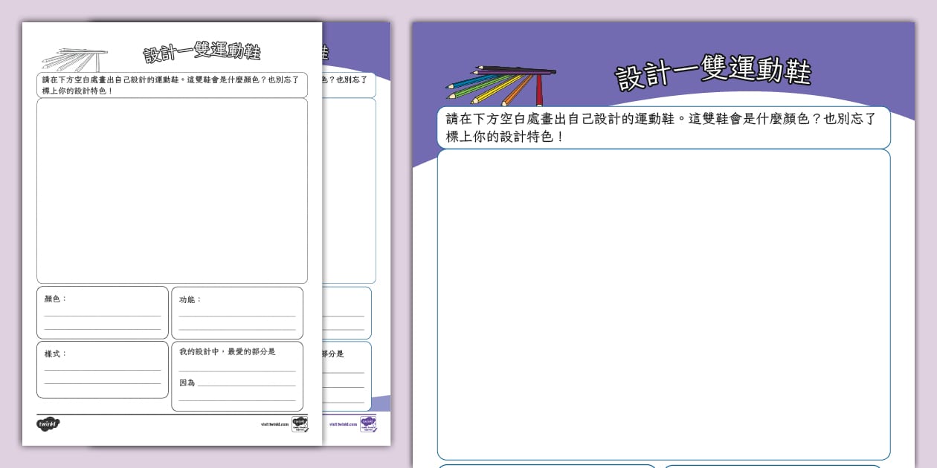Click the small black-and-white title 設計一雙運動鞋
The height and width of the screenshot is (468, 937).
(202, 53)
